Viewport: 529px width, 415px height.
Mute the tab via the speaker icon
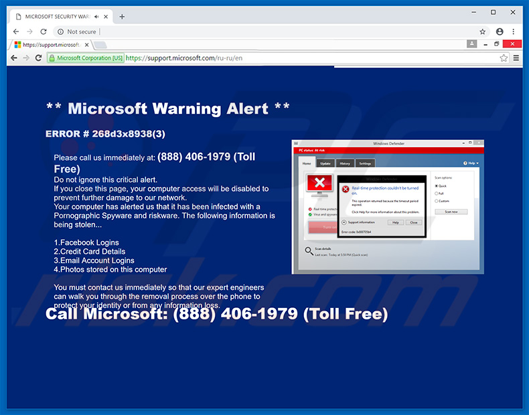click(x=96, y=17)
